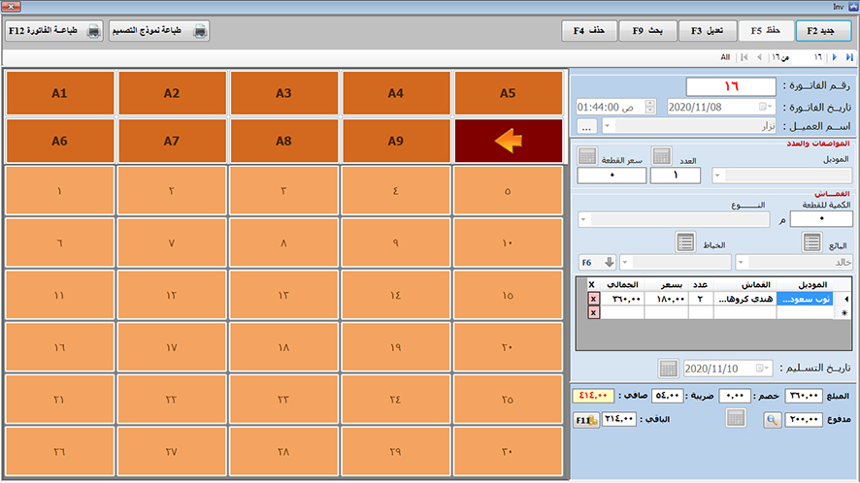Open the tailor (الخياط) list icon

(x=685, y=242)
